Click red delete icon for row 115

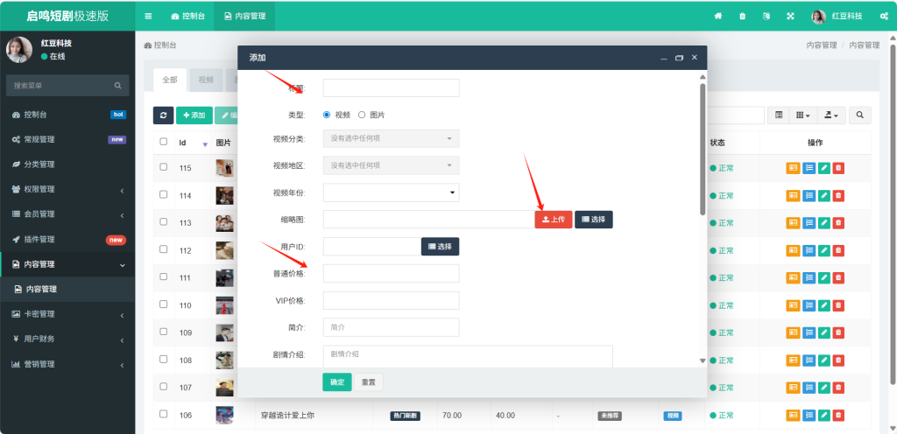(x=838, y=168)
